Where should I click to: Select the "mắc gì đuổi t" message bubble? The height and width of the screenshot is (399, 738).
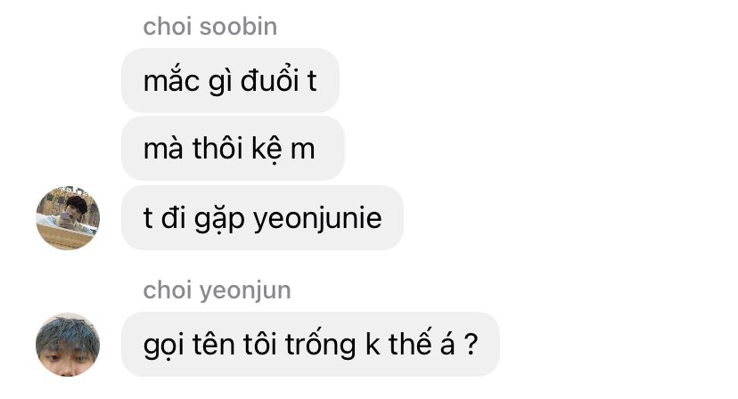pyautogui.click(x=230, y=80)
